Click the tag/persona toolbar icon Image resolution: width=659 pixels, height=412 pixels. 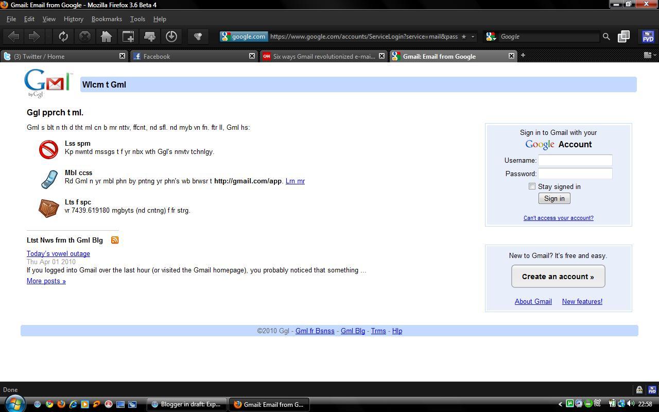pos(198,37)
